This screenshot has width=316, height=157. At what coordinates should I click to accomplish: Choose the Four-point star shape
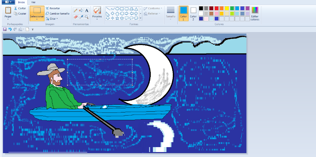click(x=113, y=18)
